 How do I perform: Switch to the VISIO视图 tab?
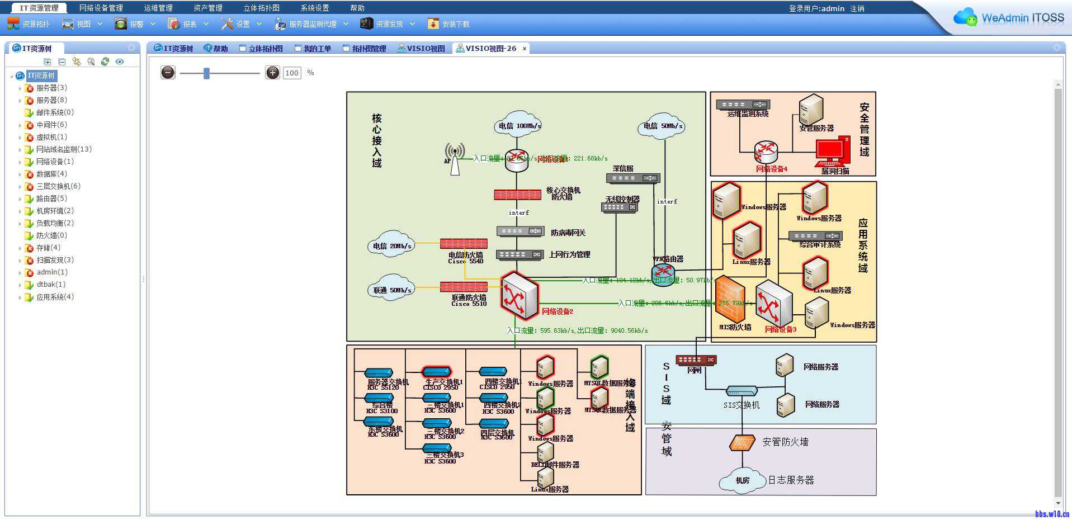421,49
